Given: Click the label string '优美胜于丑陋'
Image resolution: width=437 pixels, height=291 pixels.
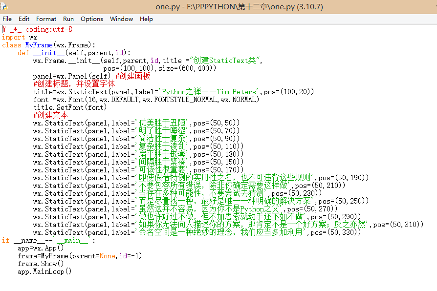Looking at the screenshot, I should (163, 123).
